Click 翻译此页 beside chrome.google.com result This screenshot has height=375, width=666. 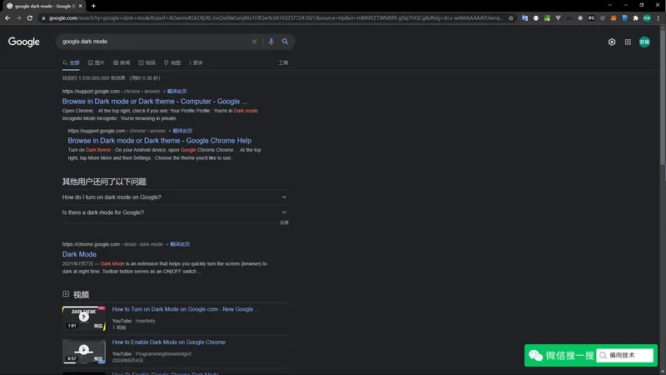click(180, 244)
